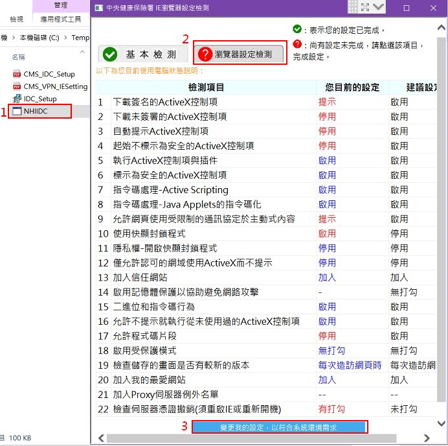
Task: Click 提示 setting for 下載簽名的ActiveX控制項
Action: point(327,102)
